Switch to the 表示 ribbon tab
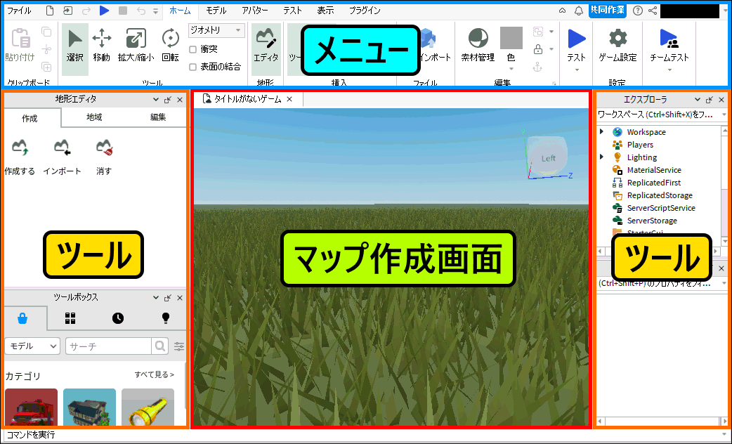The height and width of the screenshot is (444, 732). pos(325,11)
